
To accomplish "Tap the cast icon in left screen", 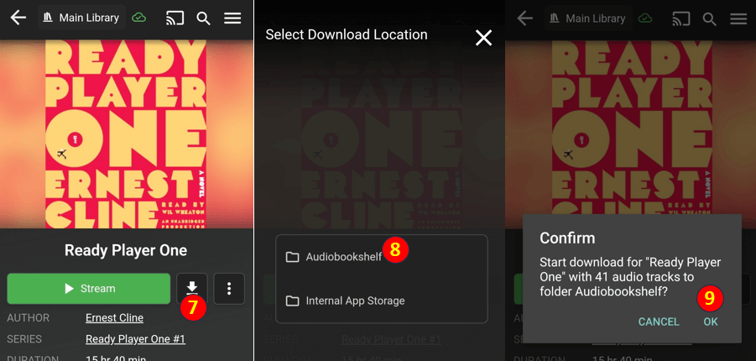I will (x=175, y=18).
